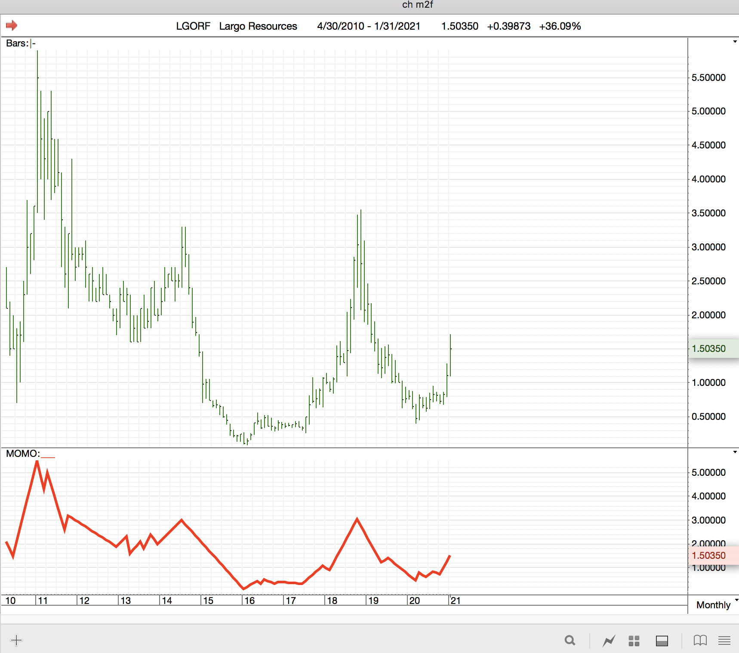
Task: Open the four-square grid layout icon
Action: click(634, 641)
